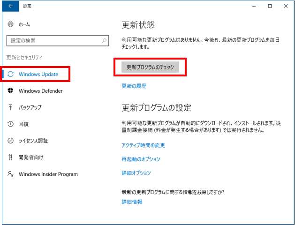Open Windows Insider Program settings

coord(48,174)
